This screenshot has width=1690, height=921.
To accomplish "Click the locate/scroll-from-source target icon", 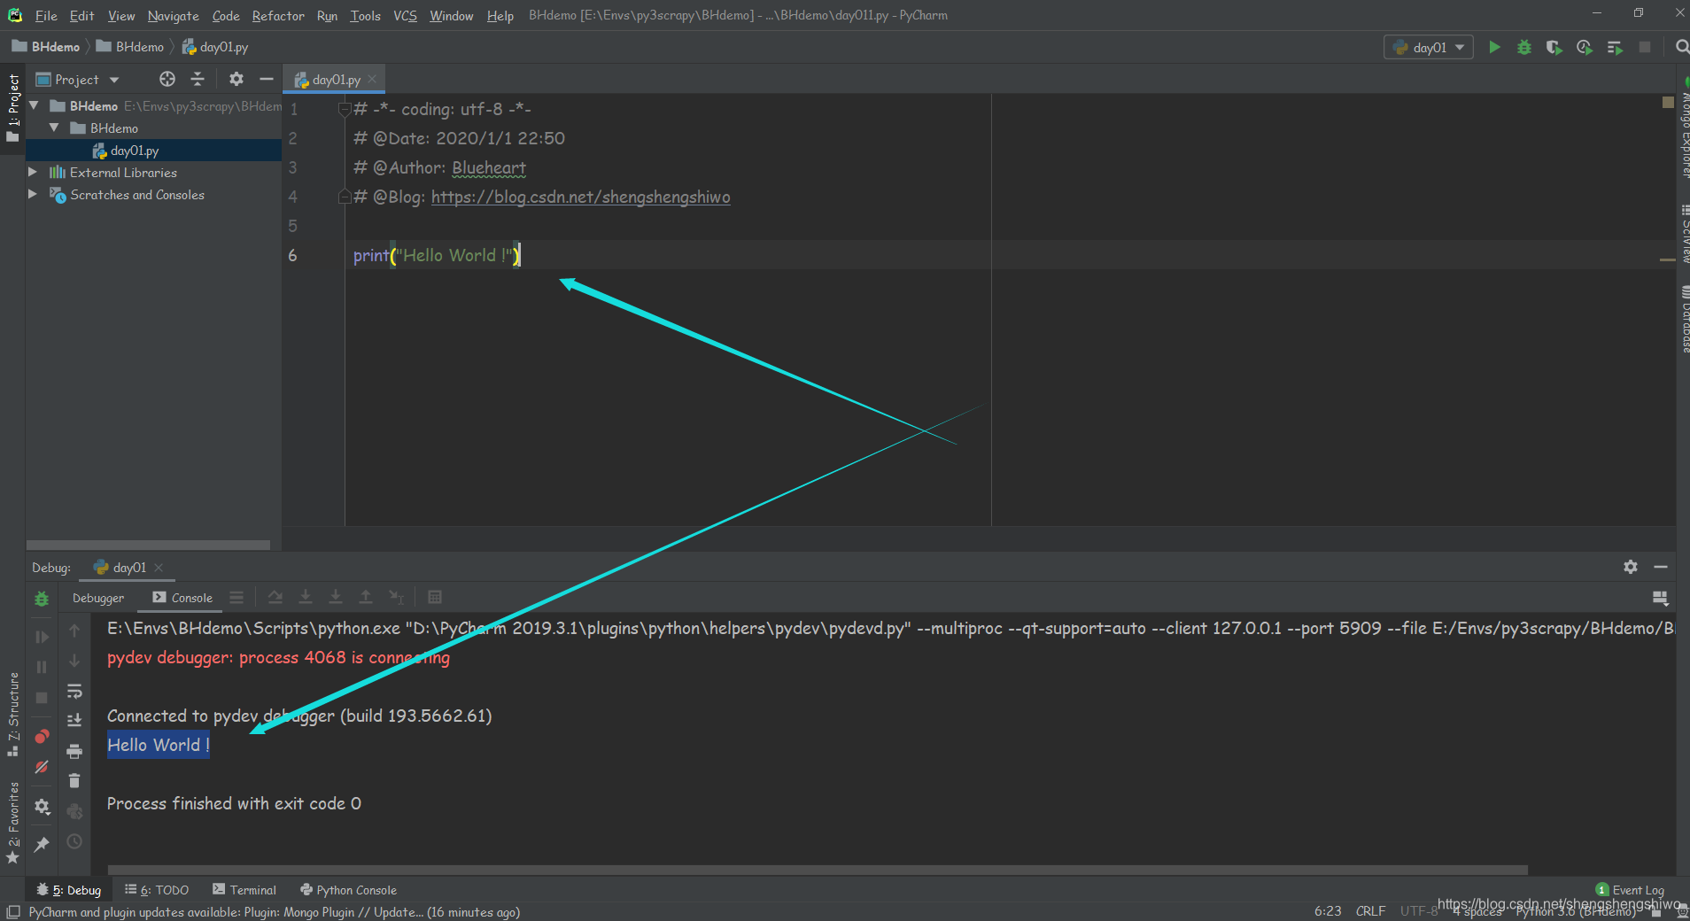I will pyautogui.click(x=167, y=79).
